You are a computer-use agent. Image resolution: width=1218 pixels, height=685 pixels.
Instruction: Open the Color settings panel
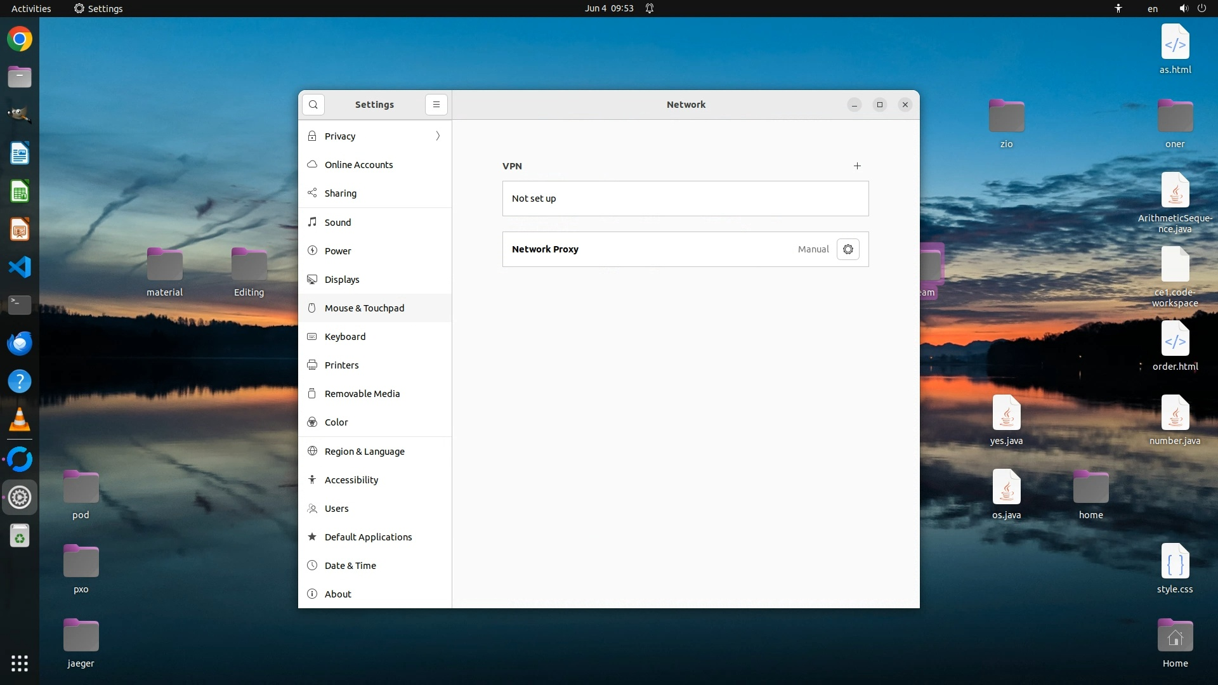click(336, 422)
